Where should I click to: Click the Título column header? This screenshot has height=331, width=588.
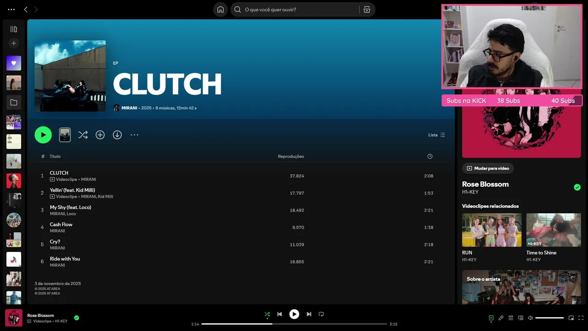click(55, 156)
